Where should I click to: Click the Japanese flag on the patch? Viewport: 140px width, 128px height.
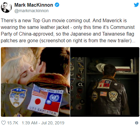(x=38, y=101)
